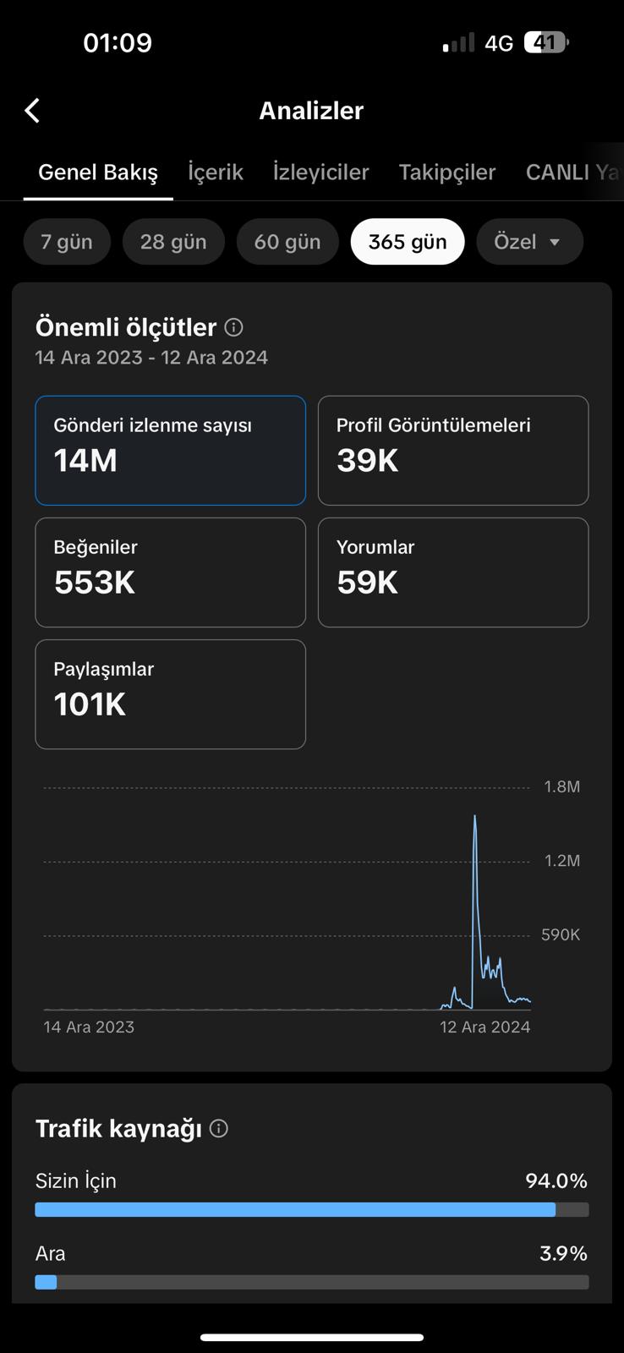Open info icon next to Önemli ölçütler

click(x=234, y=327)
